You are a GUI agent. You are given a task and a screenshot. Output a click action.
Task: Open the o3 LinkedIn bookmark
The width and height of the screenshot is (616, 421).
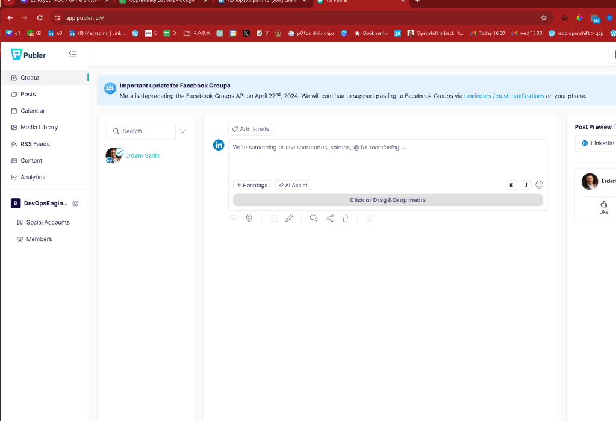55,33
